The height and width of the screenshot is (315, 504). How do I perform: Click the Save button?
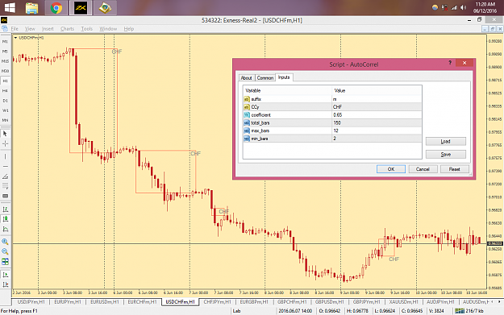point(445,155)
